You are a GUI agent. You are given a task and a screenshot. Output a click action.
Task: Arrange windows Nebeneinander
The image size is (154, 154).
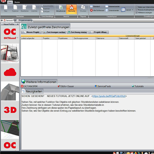point(113,7)
